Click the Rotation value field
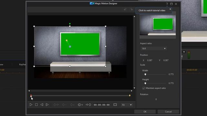207x116 pixels. (x=156, y=99)
